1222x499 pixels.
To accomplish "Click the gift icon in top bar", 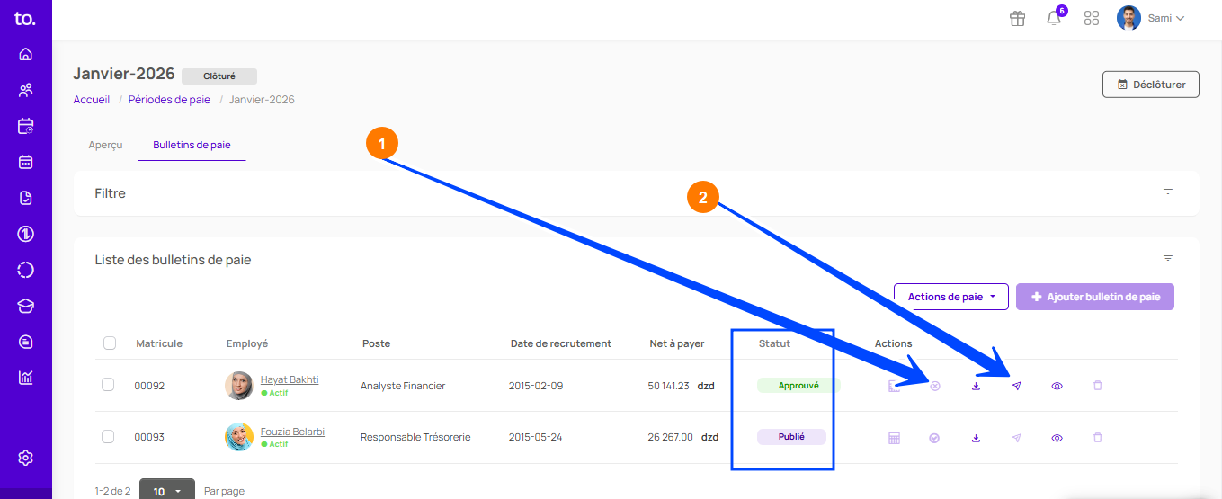I will tap(1017, 18).
